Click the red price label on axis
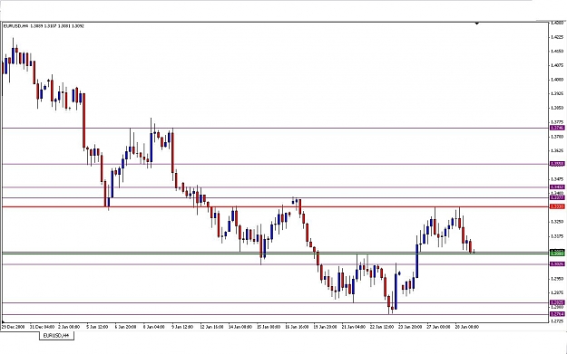This screenshot has width=567, height=354. coord(557,206)
